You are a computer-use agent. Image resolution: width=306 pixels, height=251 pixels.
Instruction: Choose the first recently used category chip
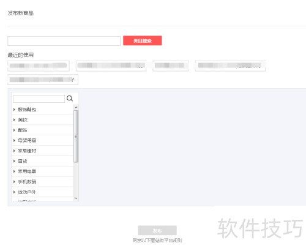tap(39, 66)
